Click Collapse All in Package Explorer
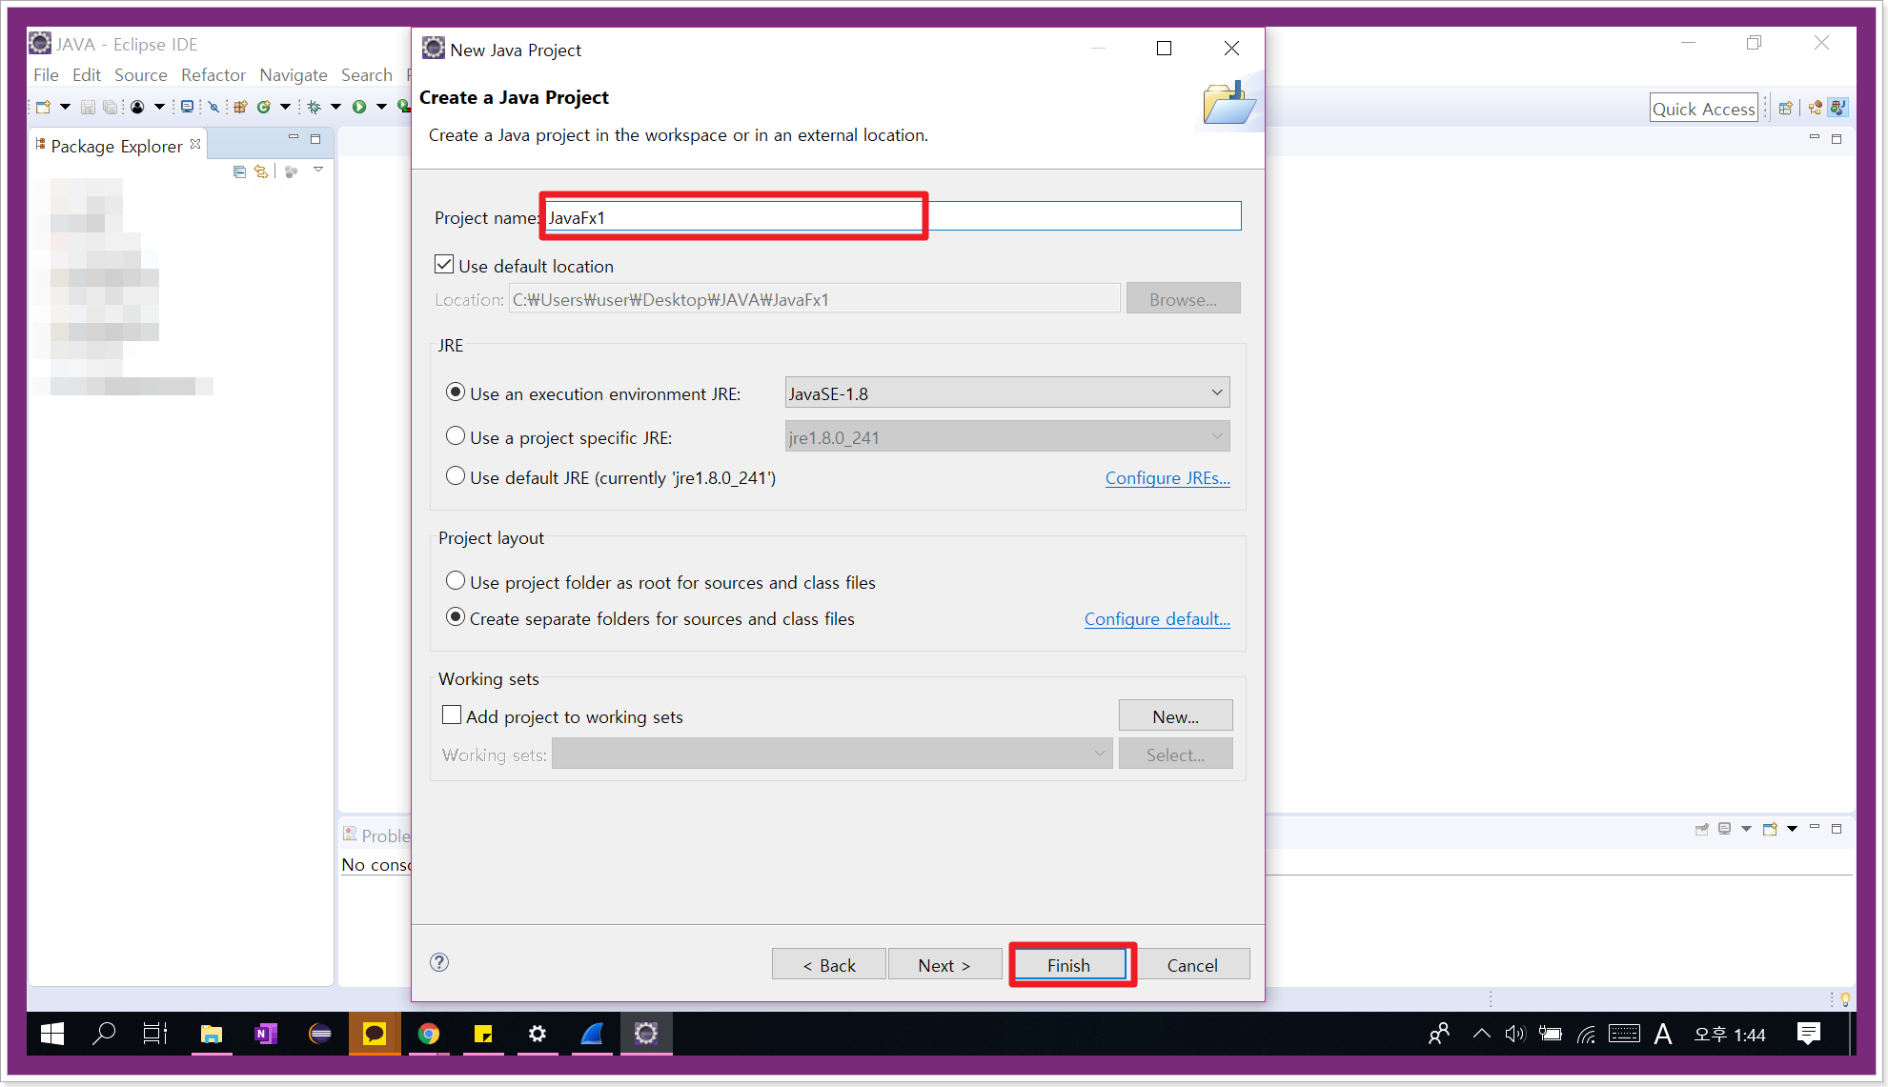The image size is (1888, 1087). [239, 171]
